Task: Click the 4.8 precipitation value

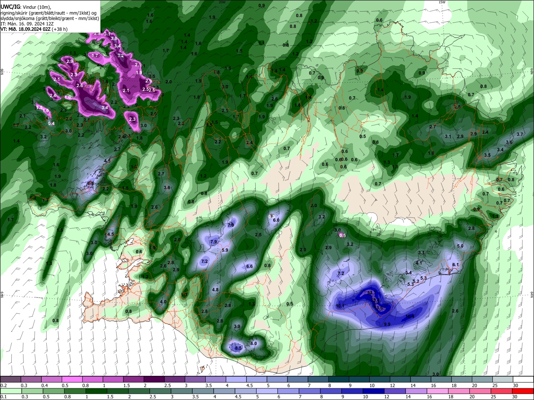Action: click(215, 290)
